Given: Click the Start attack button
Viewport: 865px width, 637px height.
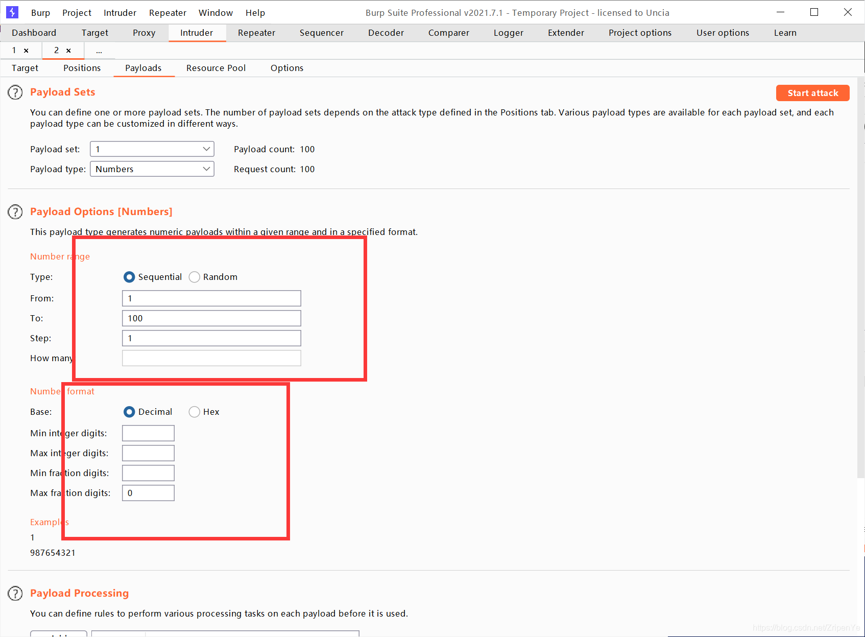Looking at the screenshot, I should click(x=813, y=93).
